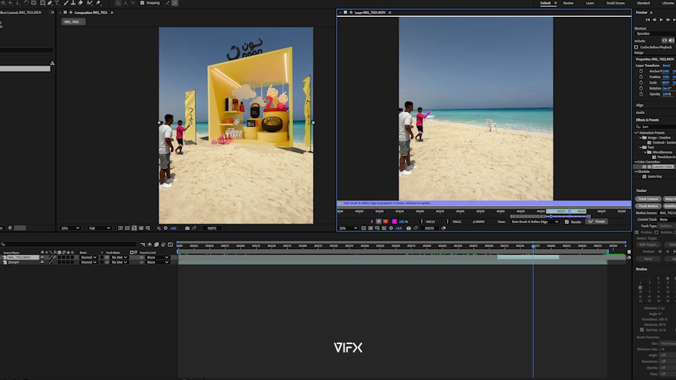
Task: Open color channels button in Composition viewer
Action: coord(158,228)
